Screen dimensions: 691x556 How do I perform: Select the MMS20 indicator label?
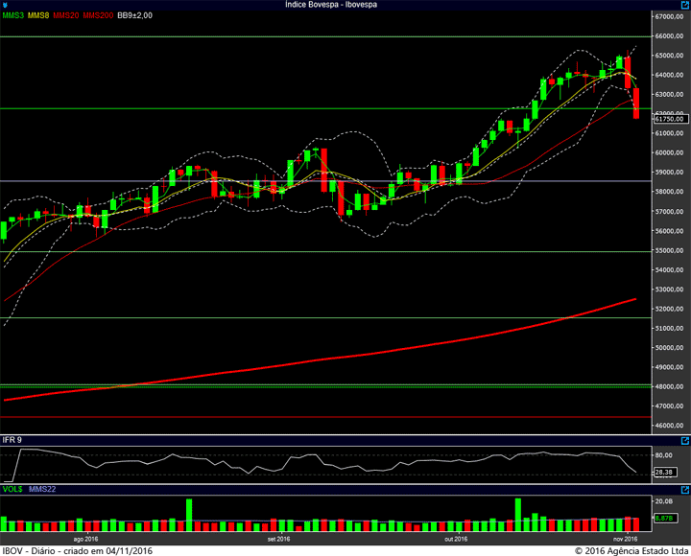65,15
